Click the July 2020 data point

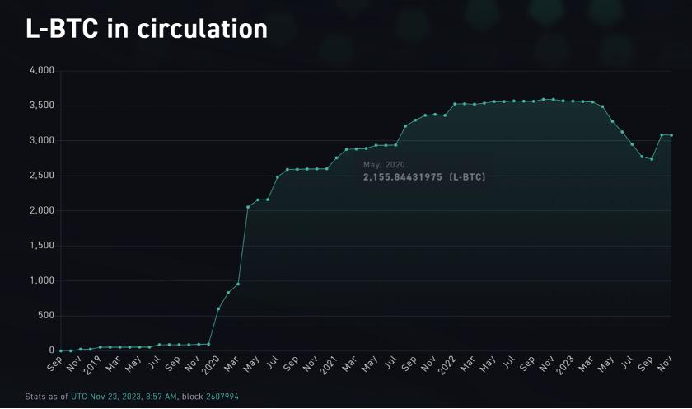pos(278,177)
